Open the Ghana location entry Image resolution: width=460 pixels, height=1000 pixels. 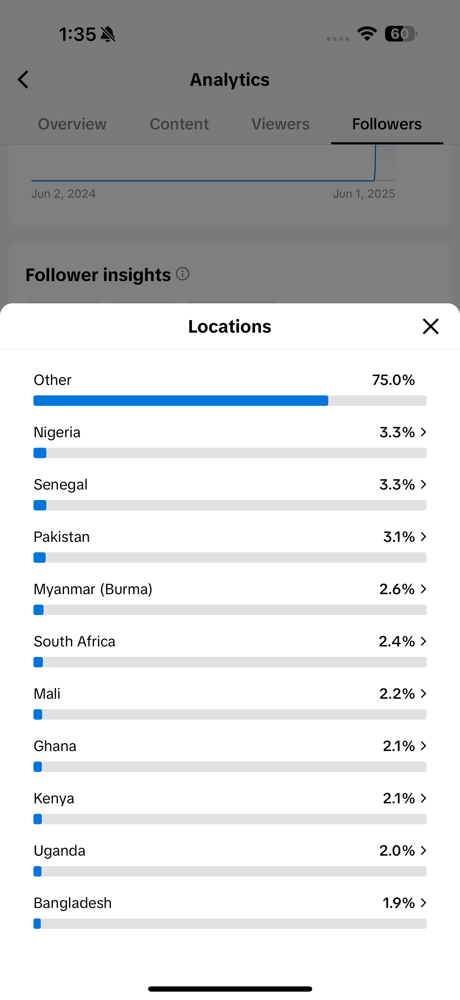coord(230,755)
